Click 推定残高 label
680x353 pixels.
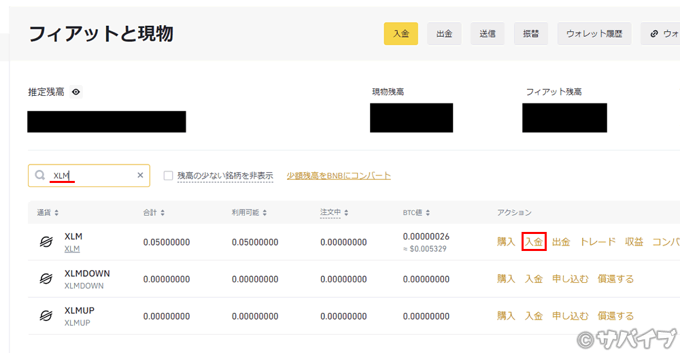pos(46,92)
